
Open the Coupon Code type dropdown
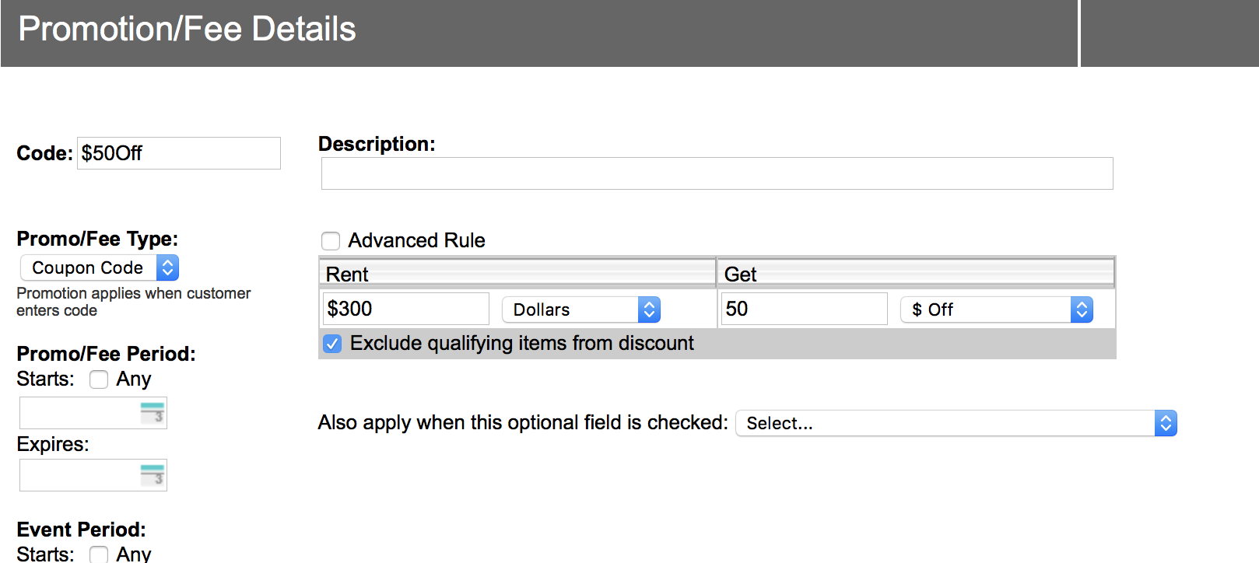100,268
